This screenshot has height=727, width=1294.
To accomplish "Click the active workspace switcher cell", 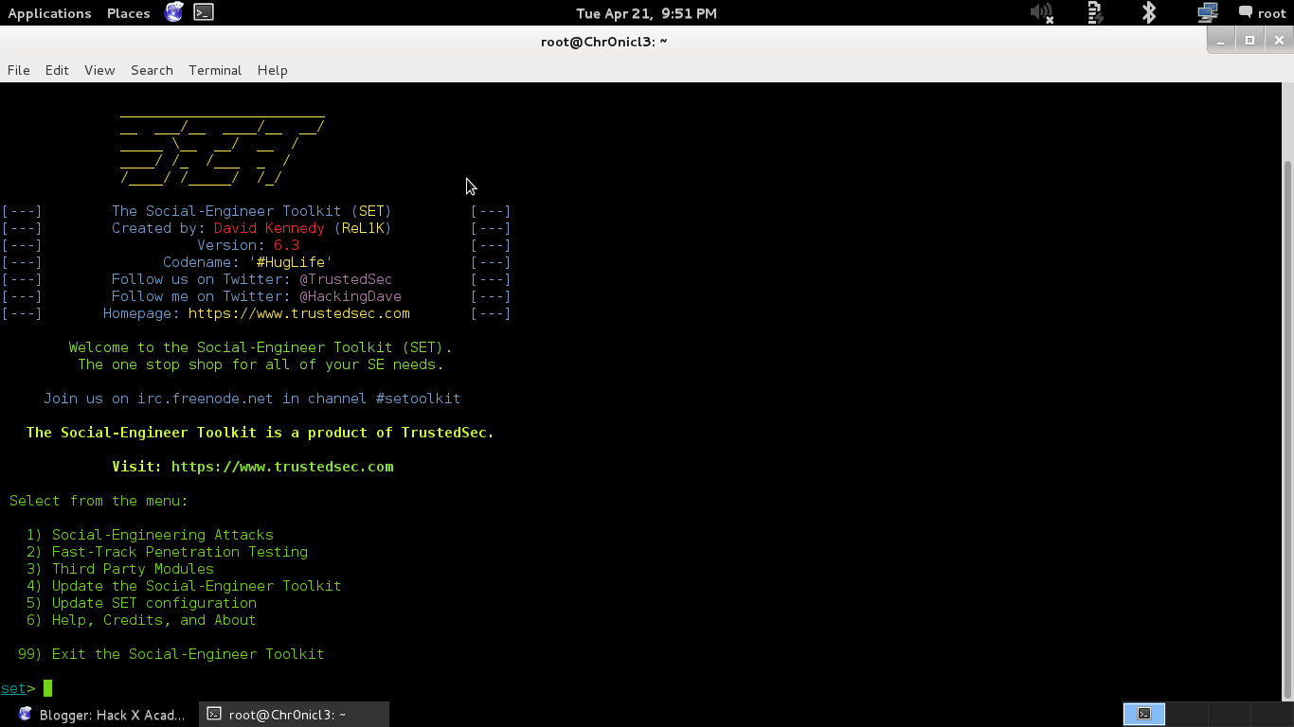I will point(1143,714).
